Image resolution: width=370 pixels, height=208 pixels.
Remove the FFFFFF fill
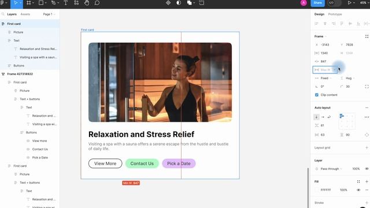367,190
